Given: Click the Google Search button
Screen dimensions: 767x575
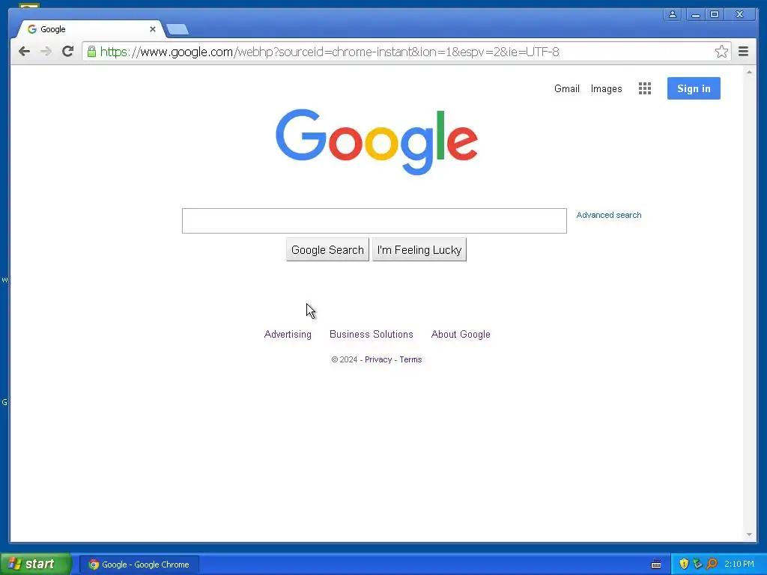Looking at the screenshot, I should tap(327, 250).
